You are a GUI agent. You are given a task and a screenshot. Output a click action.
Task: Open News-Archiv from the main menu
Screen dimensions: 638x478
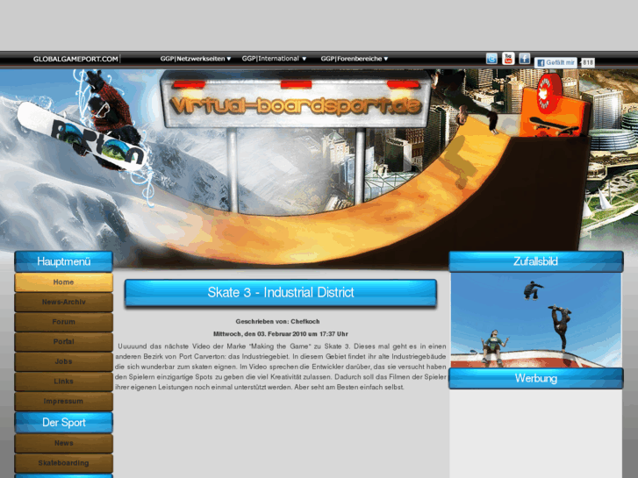(63, 303)
